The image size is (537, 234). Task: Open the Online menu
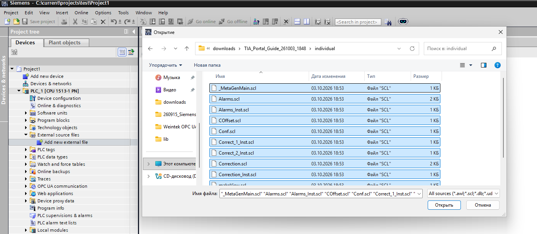tap(82, 13)
